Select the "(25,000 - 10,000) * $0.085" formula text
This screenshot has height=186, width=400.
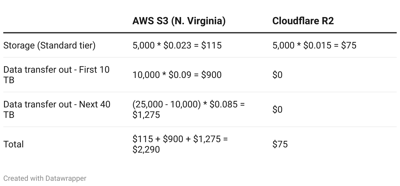tap(185, 104)
